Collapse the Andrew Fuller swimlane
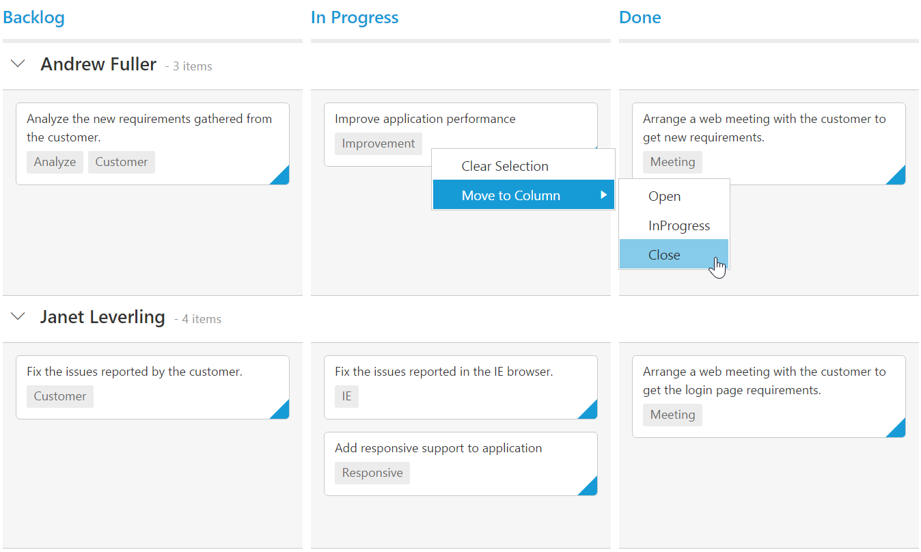The height and width of the screenshot is (552, 921). coord(18,64)
